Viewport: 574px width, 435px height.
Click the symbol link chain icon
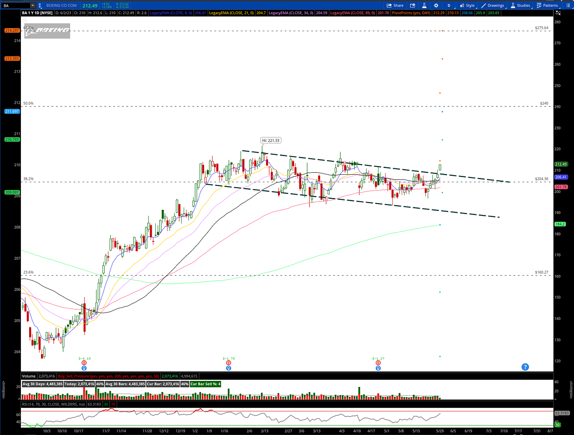[41, 6]
